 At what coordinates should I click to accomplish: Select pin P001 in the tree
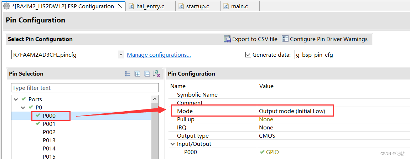(49, 124)
